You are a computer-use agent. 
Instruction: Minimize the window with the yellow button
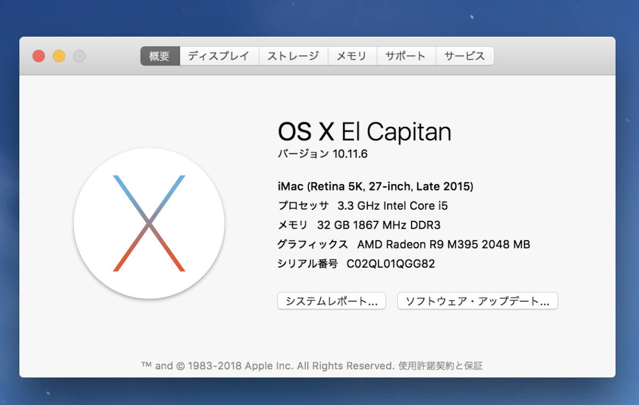(59, 56)
